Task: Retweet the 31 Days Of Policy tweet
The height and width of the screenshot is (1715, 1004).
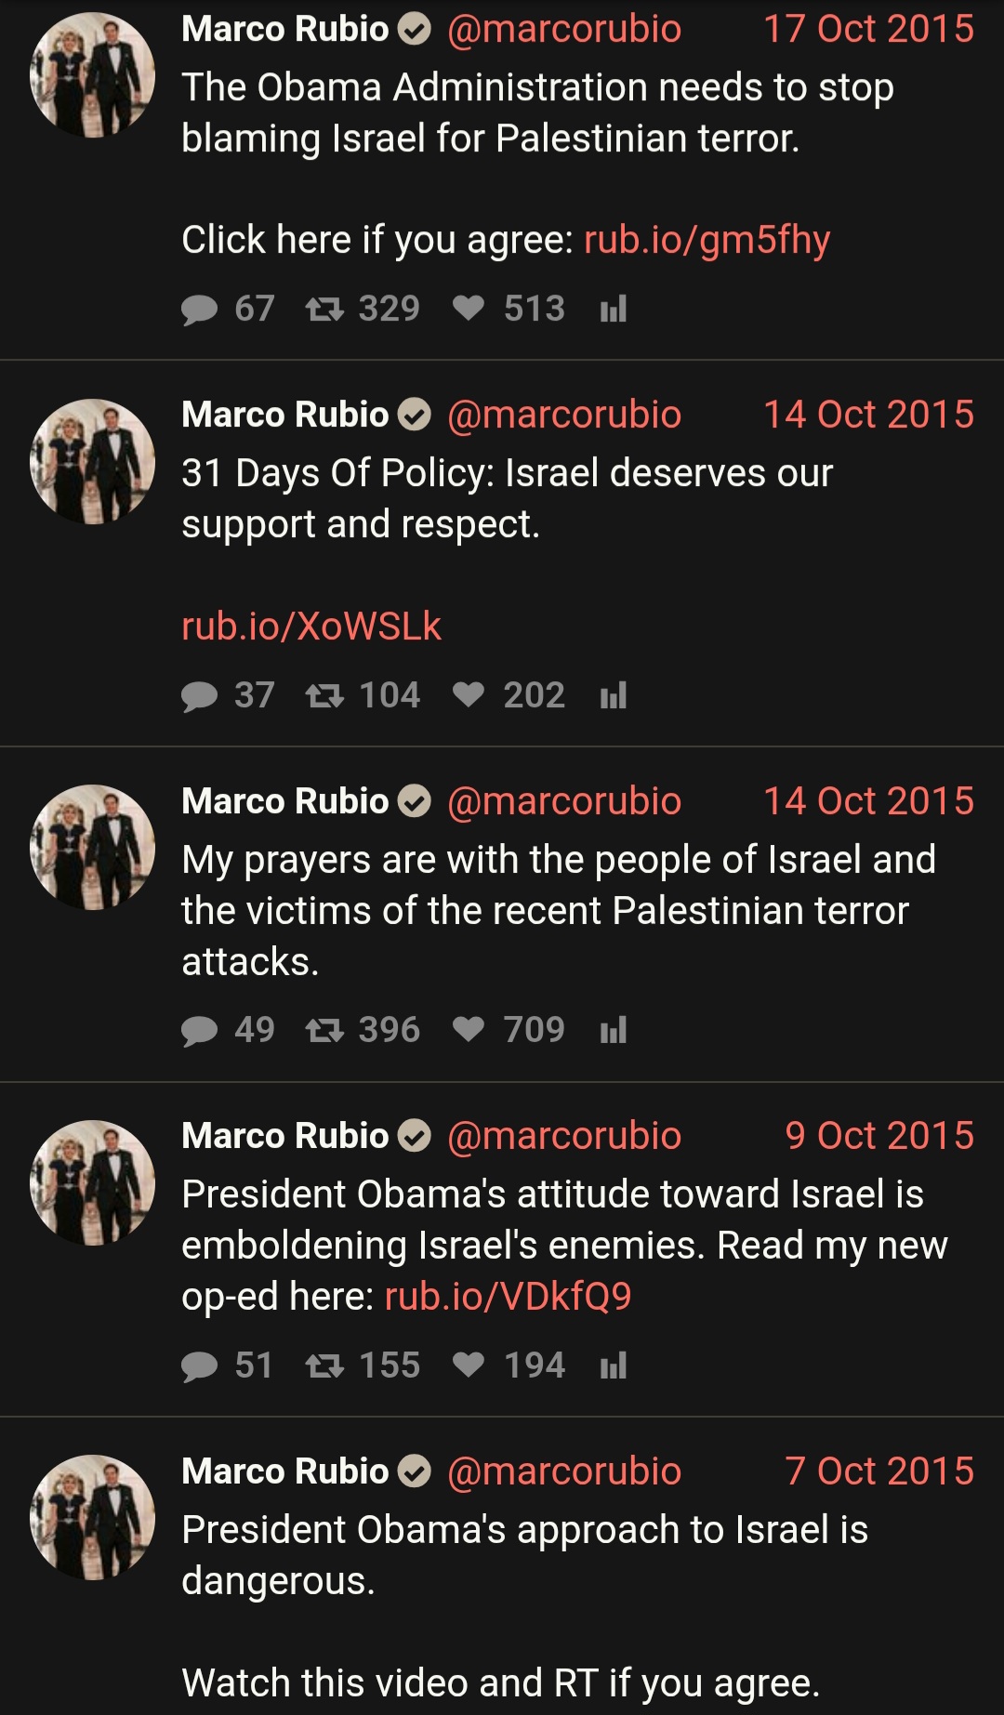Action: click(x=324, y=695)
